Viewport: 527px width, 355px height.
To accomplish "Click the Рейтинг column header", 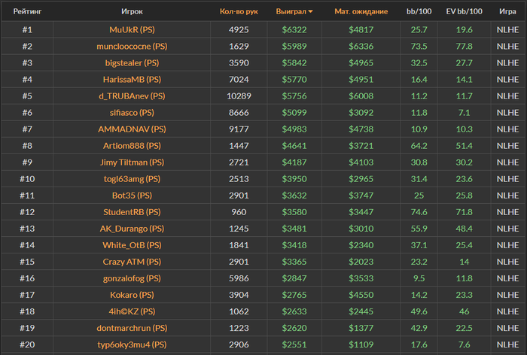I will [27, 12].
